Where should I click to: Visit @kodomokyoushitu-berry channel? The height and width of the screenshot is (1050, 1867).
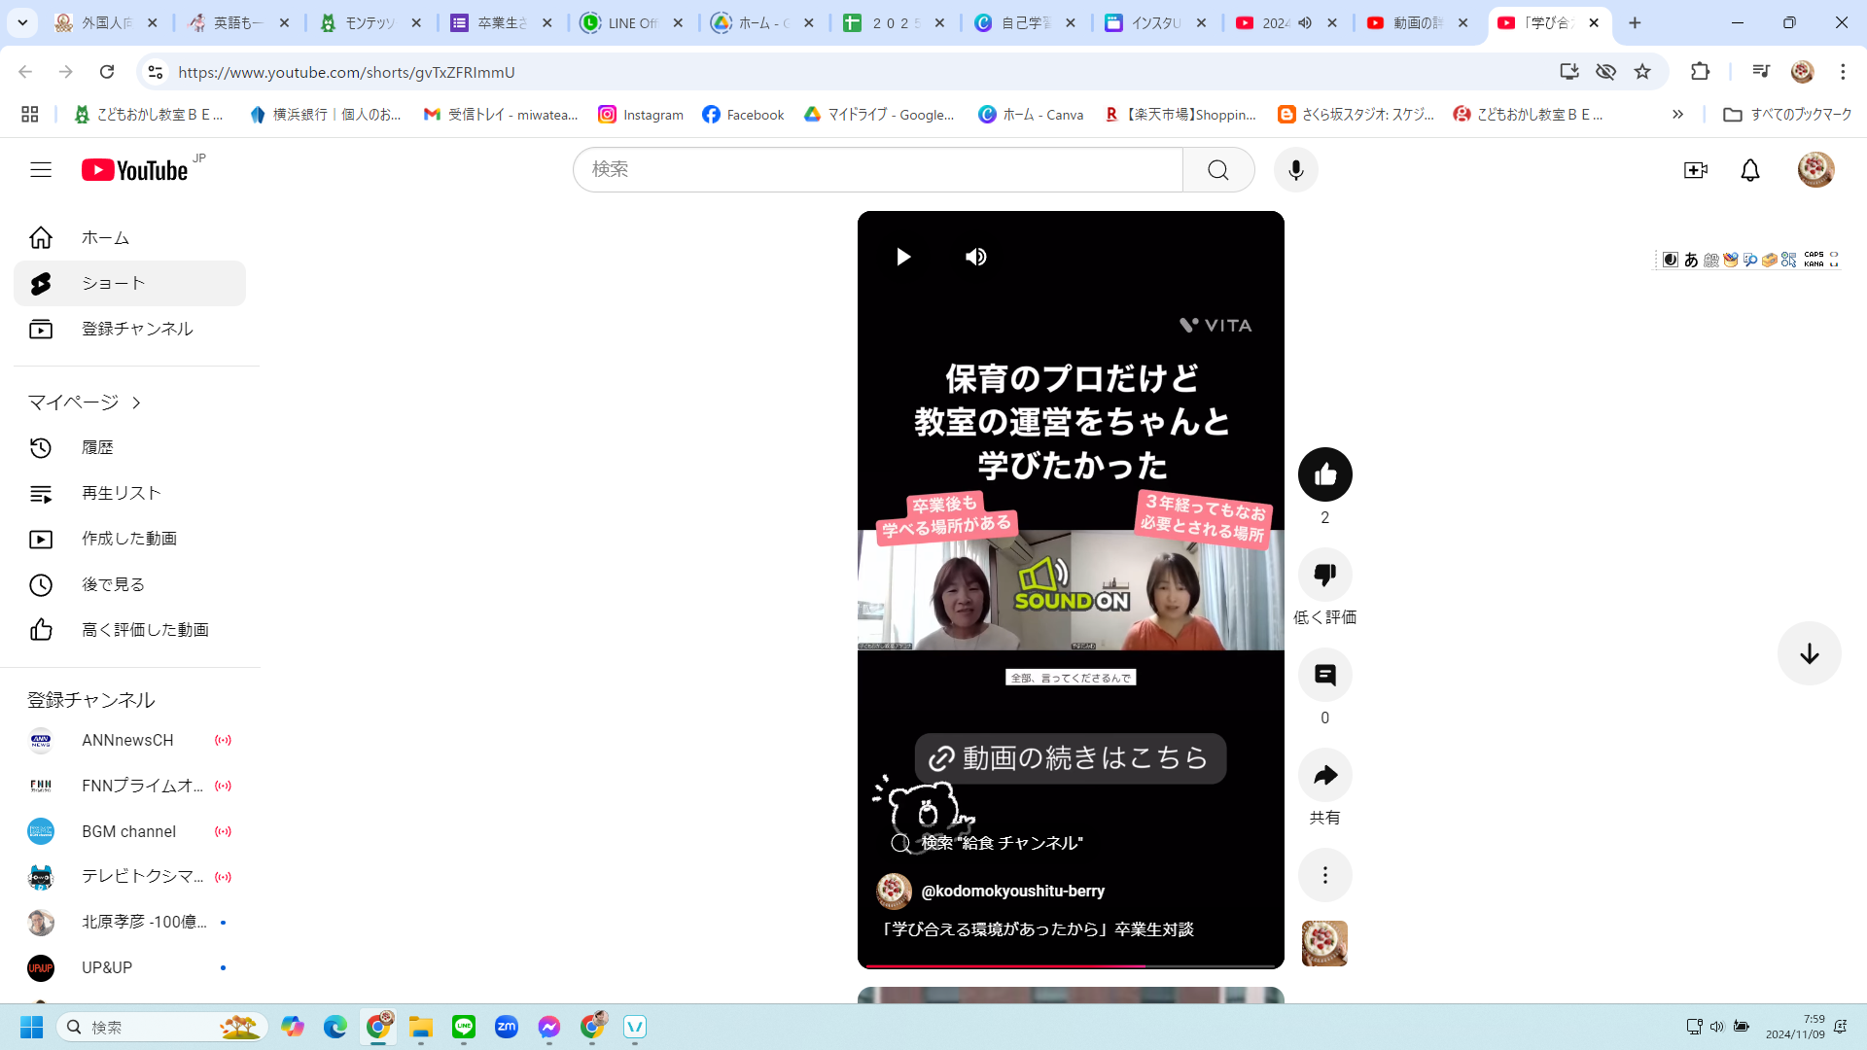tap(1011, 892)
